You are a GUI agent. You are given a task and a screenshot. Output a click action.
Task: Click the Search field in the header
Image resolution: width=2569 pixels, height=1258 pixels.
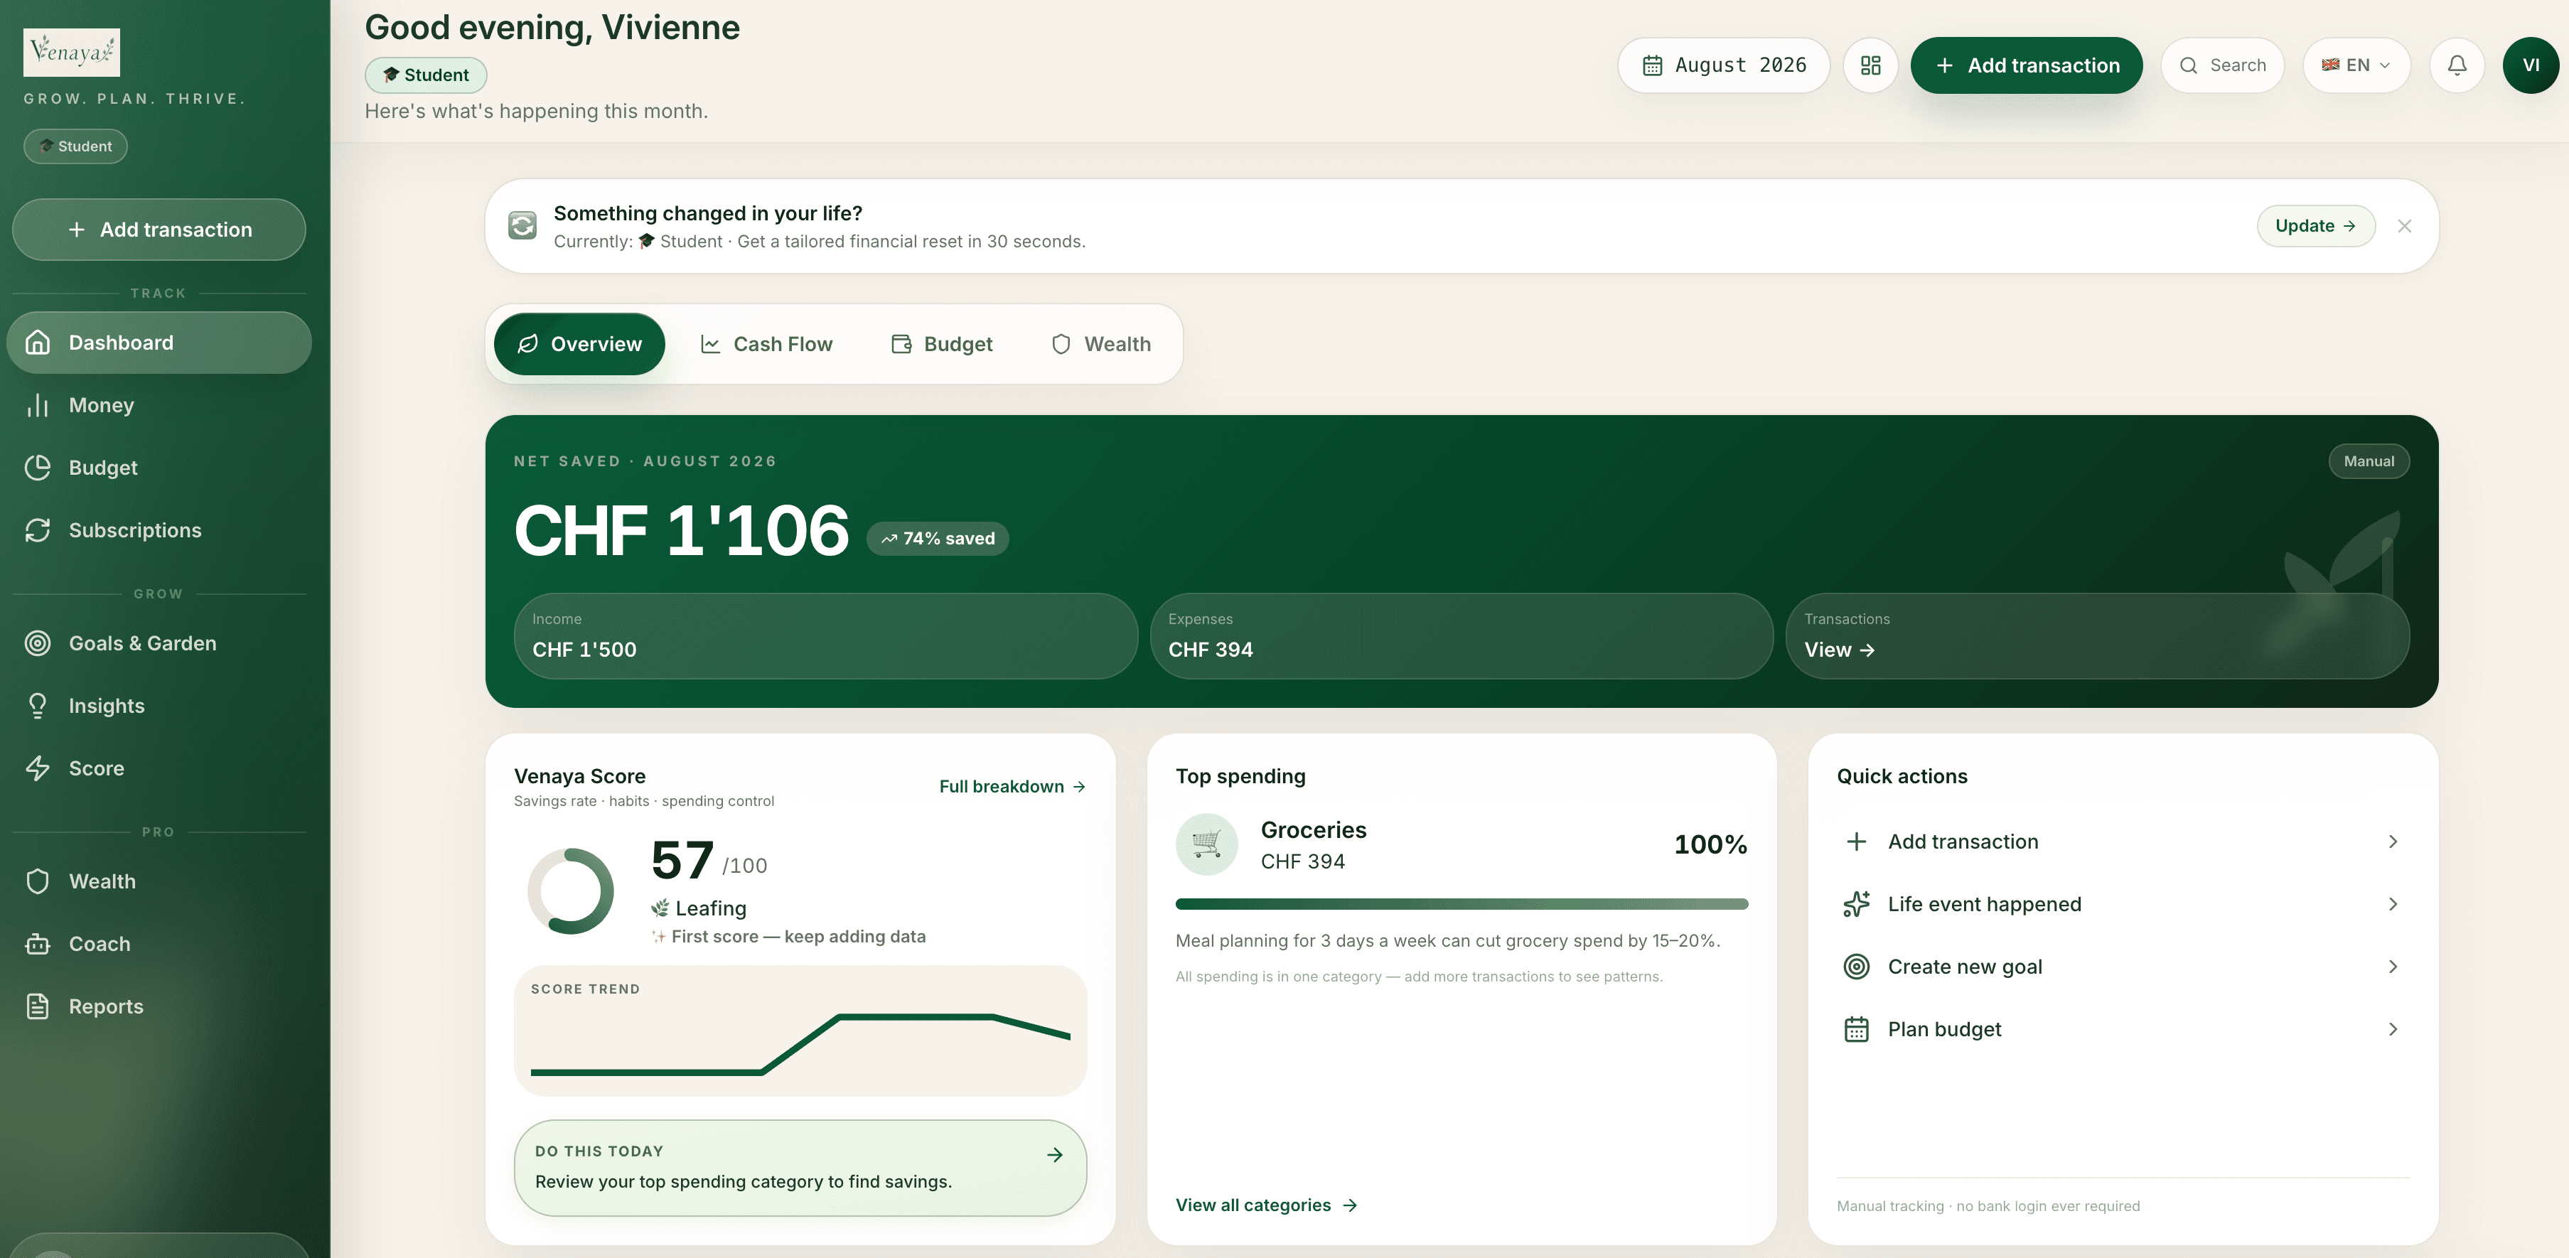point(2222,65)
